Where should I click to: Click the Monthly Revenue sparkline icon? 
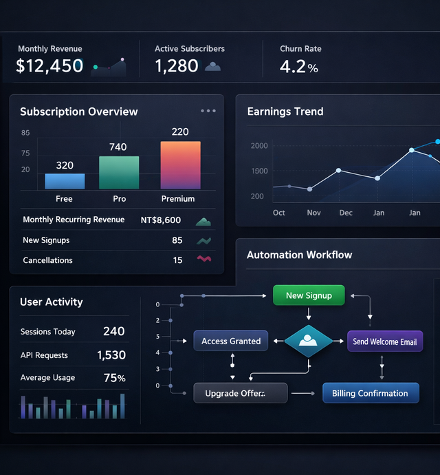pyautogui.click(x=111, y=67)
